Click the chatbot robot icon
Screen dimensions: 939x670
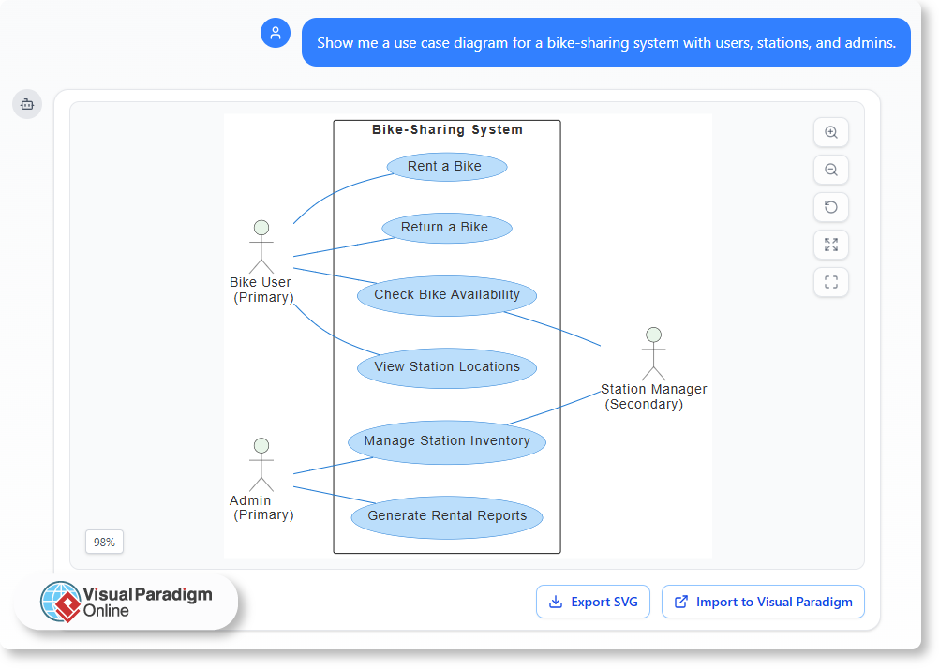(x=26, y=104)
